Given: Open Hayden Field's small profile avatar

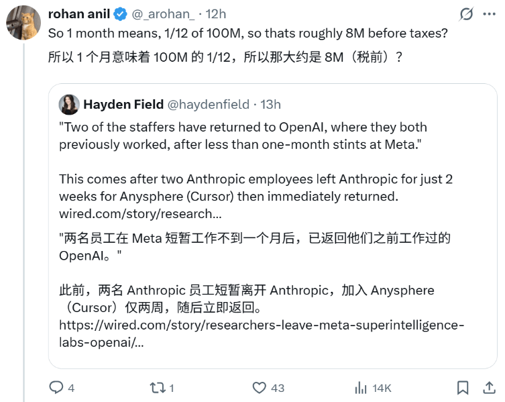Looking at the screenshot, I should click(x=68, y=104).
